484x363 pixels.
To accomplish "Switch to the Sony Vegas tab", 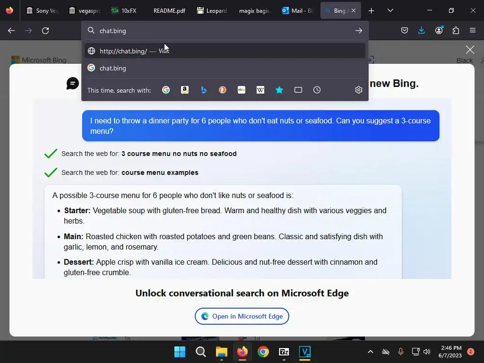I will [x=42, y=10].
